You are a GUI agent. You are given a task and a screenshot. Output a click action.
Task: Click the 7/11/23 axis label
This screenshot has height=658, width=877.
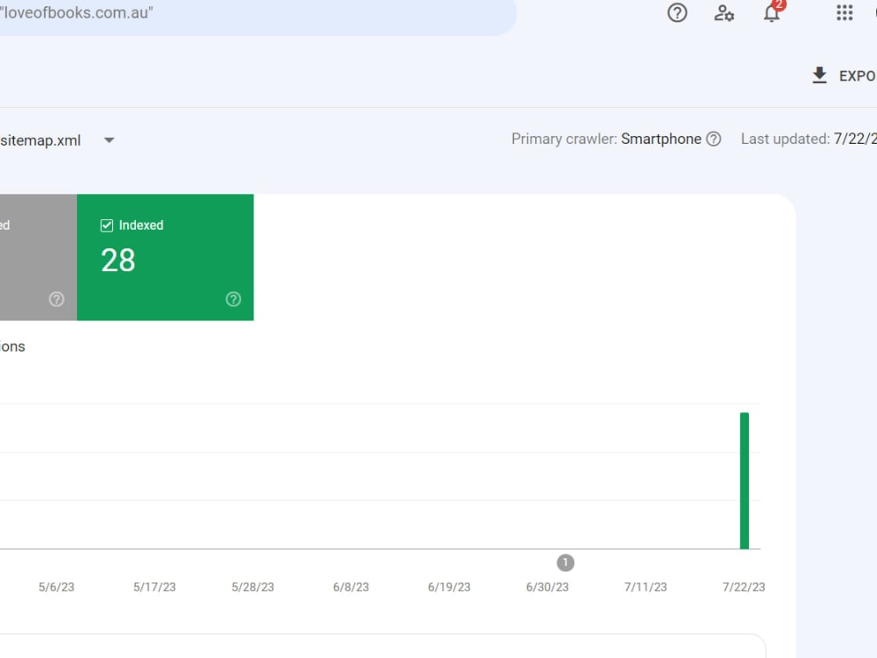tap(645, 587)
